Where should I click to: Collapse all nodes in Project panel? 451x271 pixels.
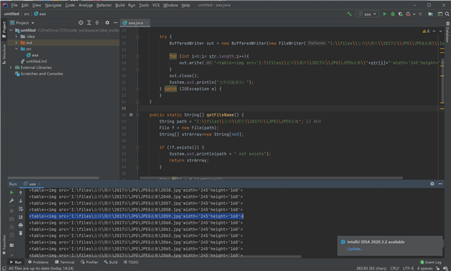97,23
